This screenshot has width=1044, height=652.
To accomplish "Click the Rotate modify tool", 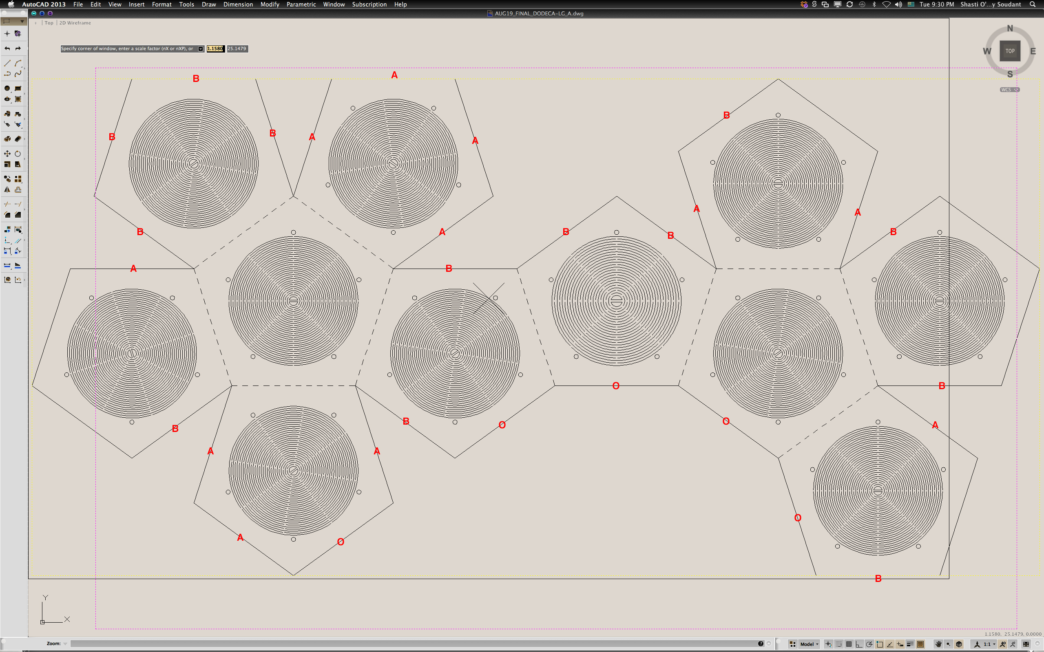I will 18,154.
